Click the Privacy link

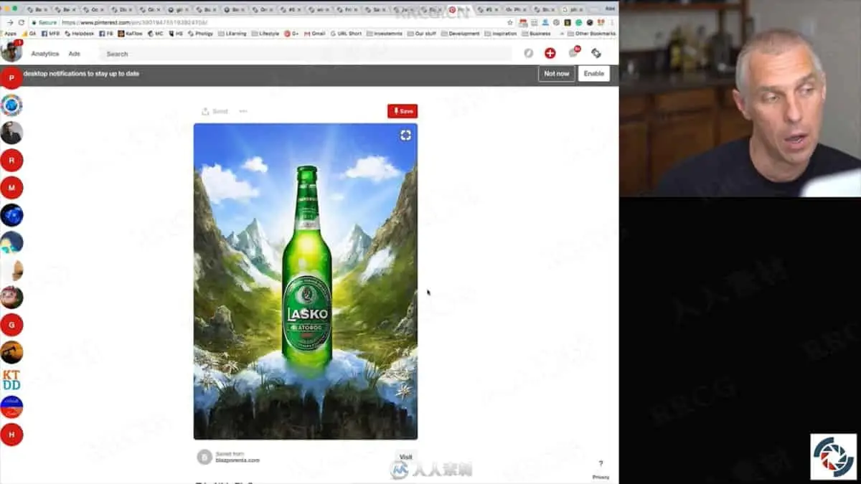pos(601,477)
